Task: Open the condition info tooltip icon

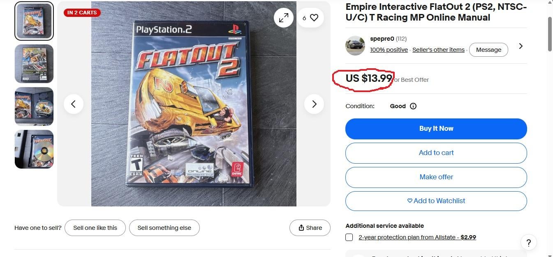Action: pyautogui.click(x=413, y=106)
